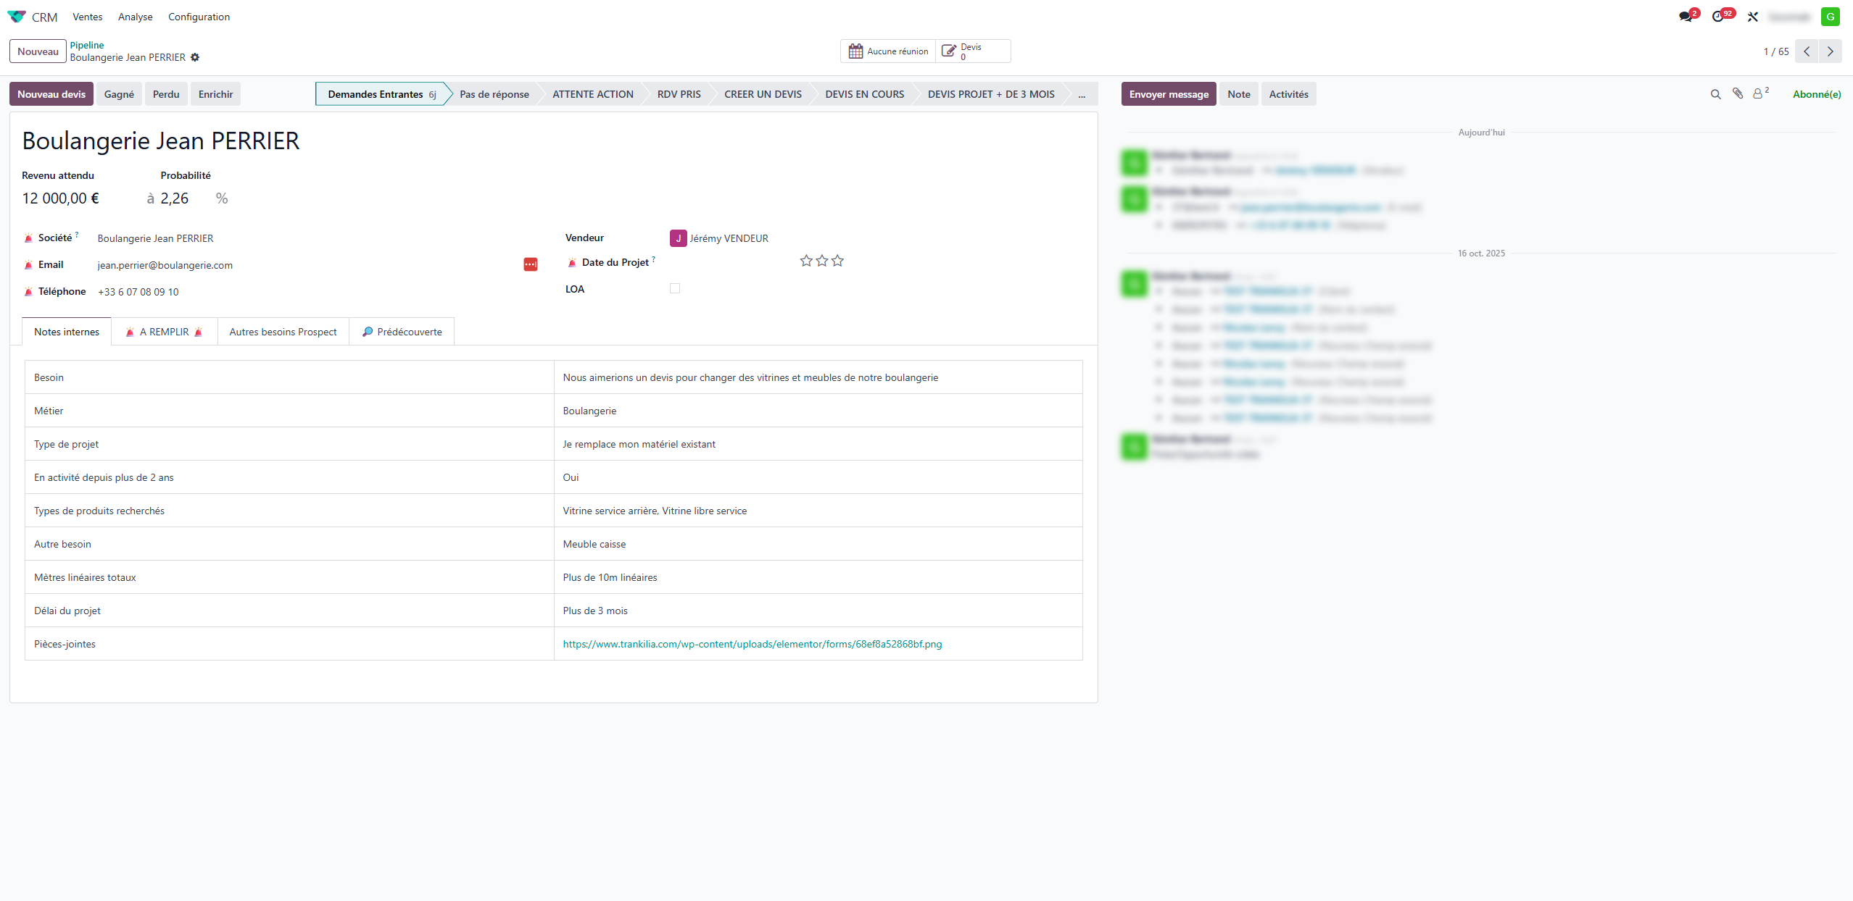1853x901 pixels.
Task: Set priority to the third star
Action: click(x=838, y=261)
